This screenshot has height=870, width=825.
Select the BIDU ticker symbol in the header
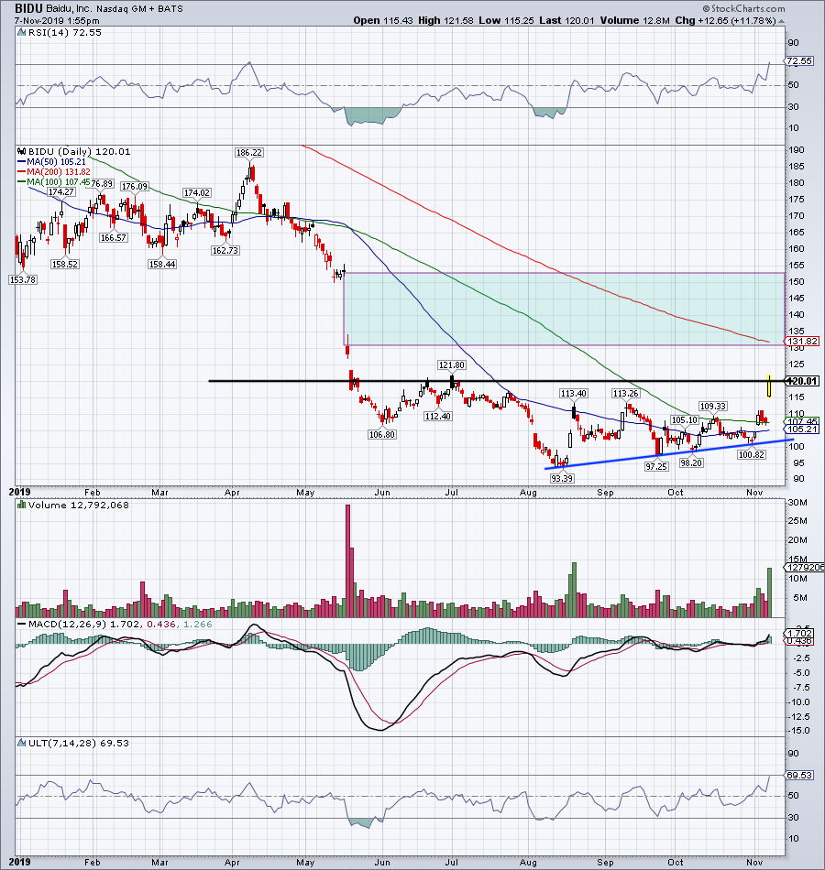[x=29, y=8]
